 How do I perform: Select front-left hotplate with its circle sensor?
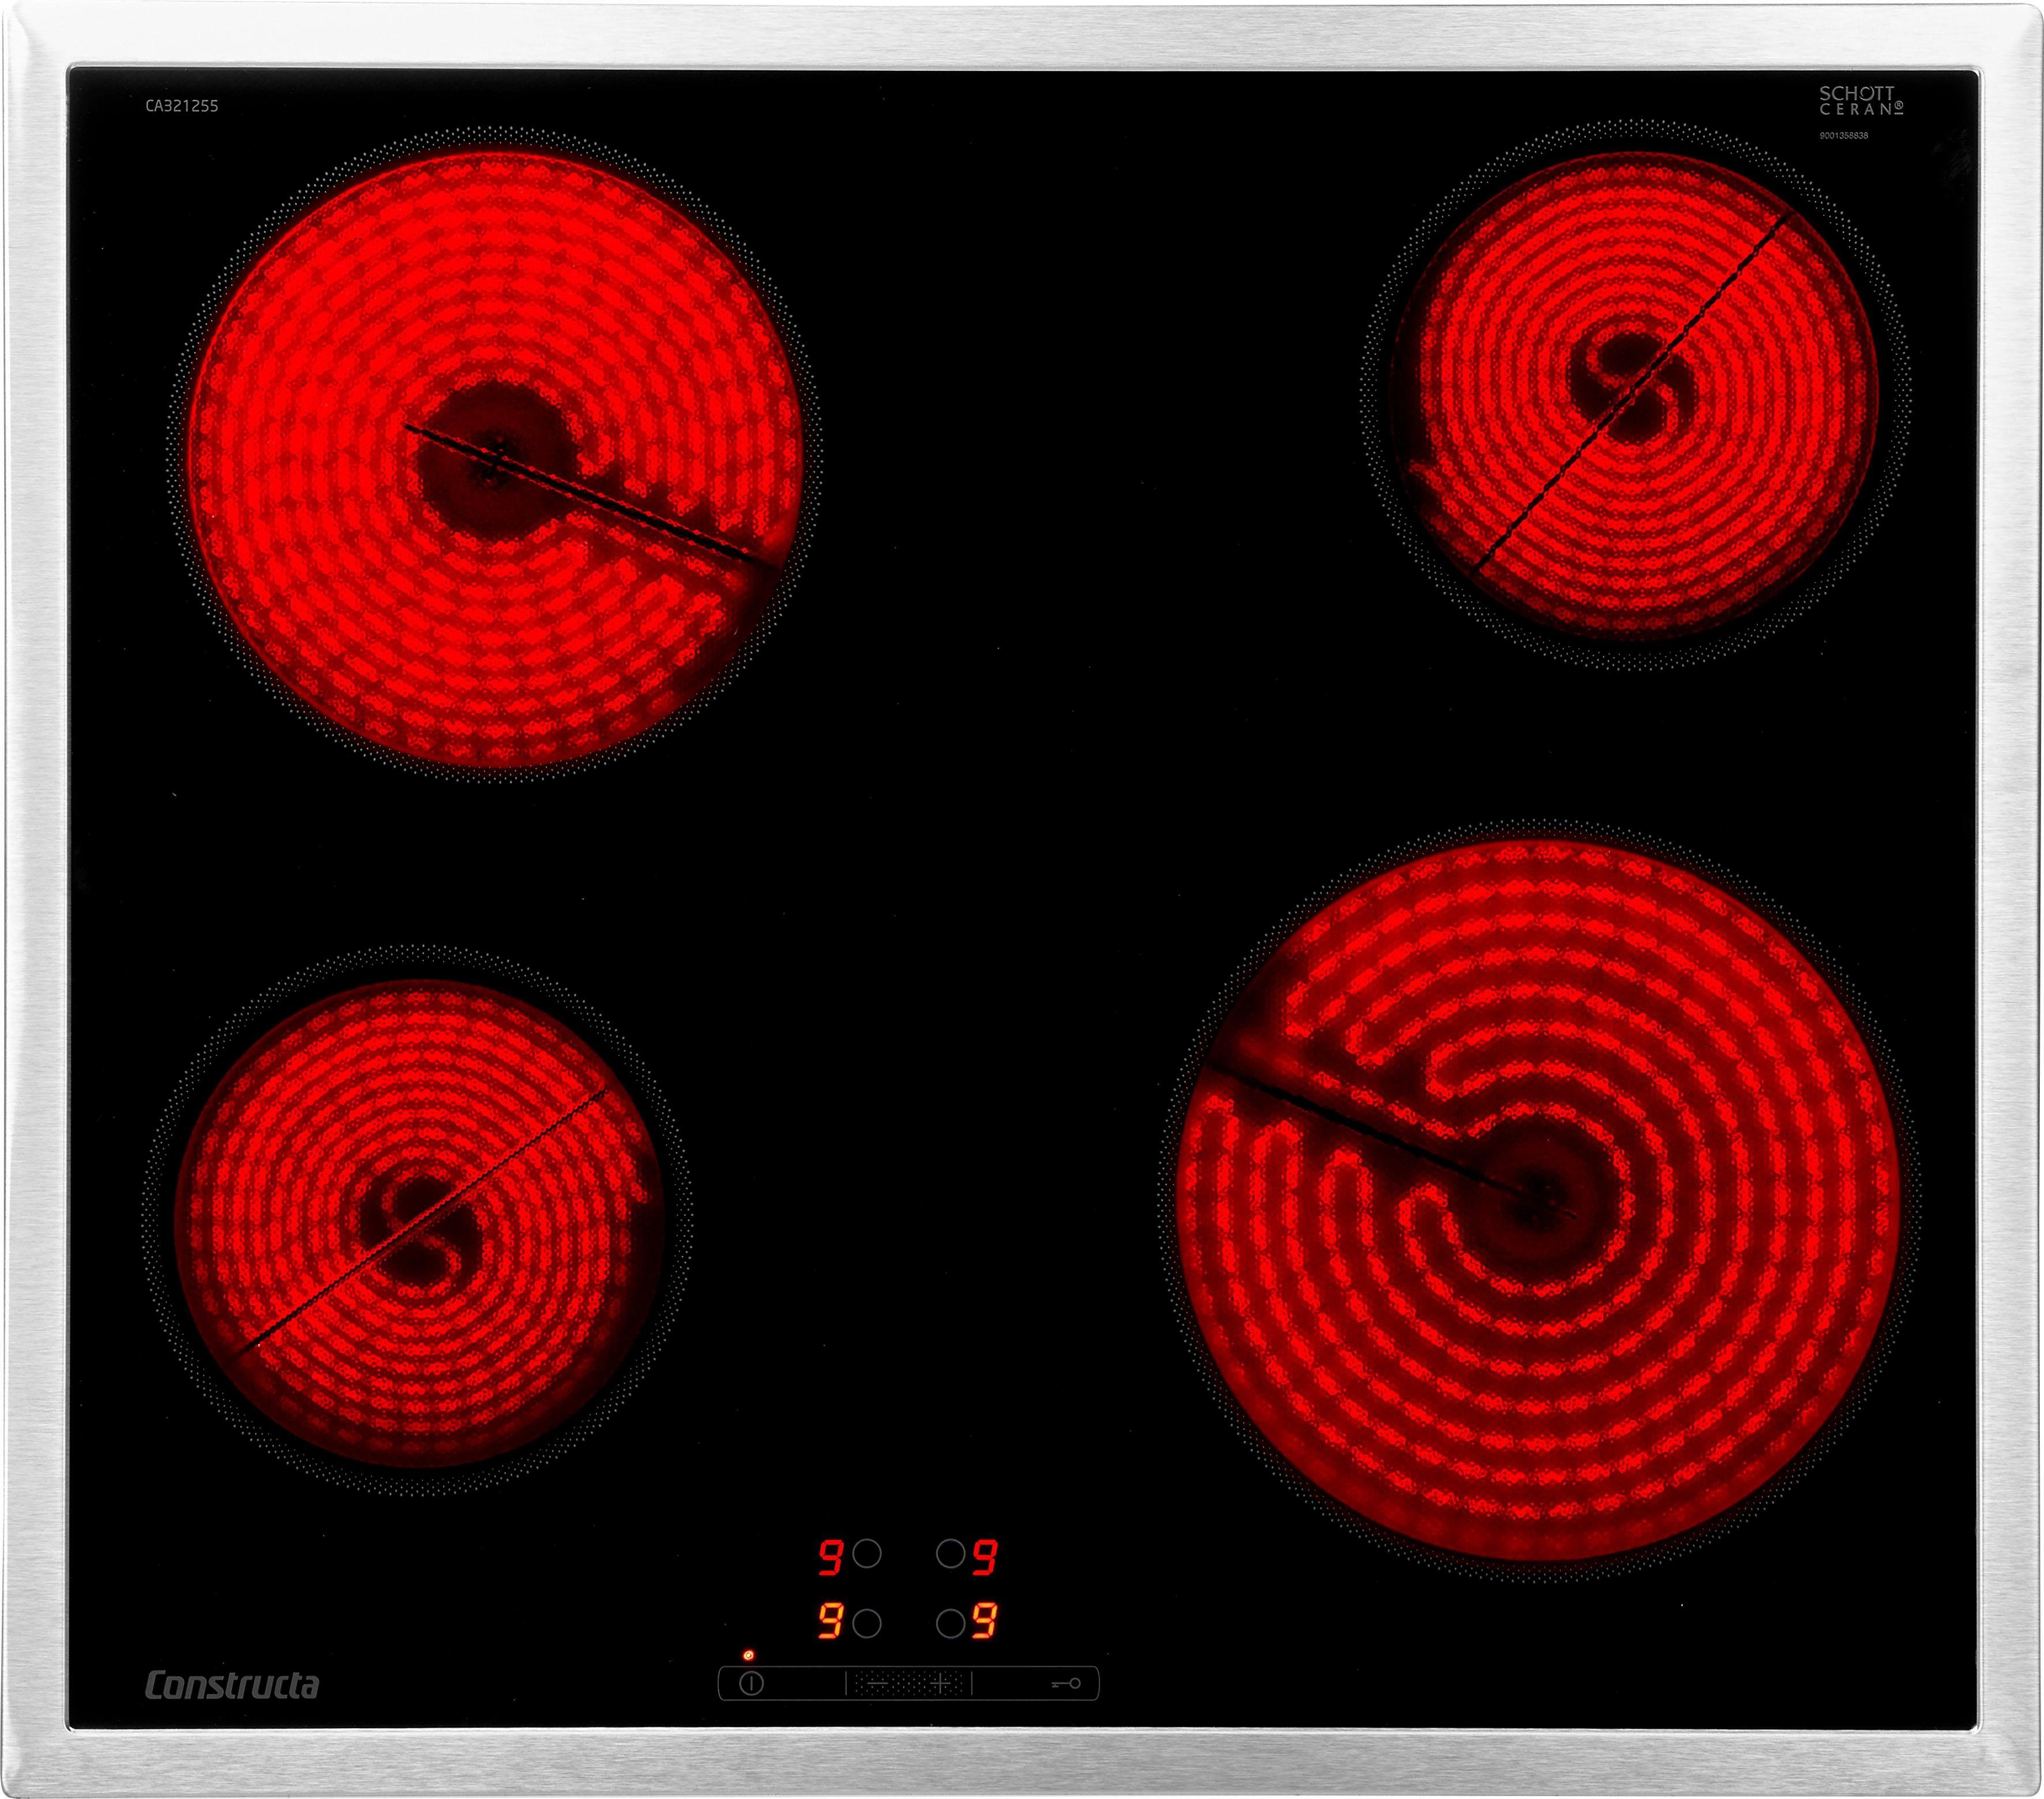[867, 1623]
